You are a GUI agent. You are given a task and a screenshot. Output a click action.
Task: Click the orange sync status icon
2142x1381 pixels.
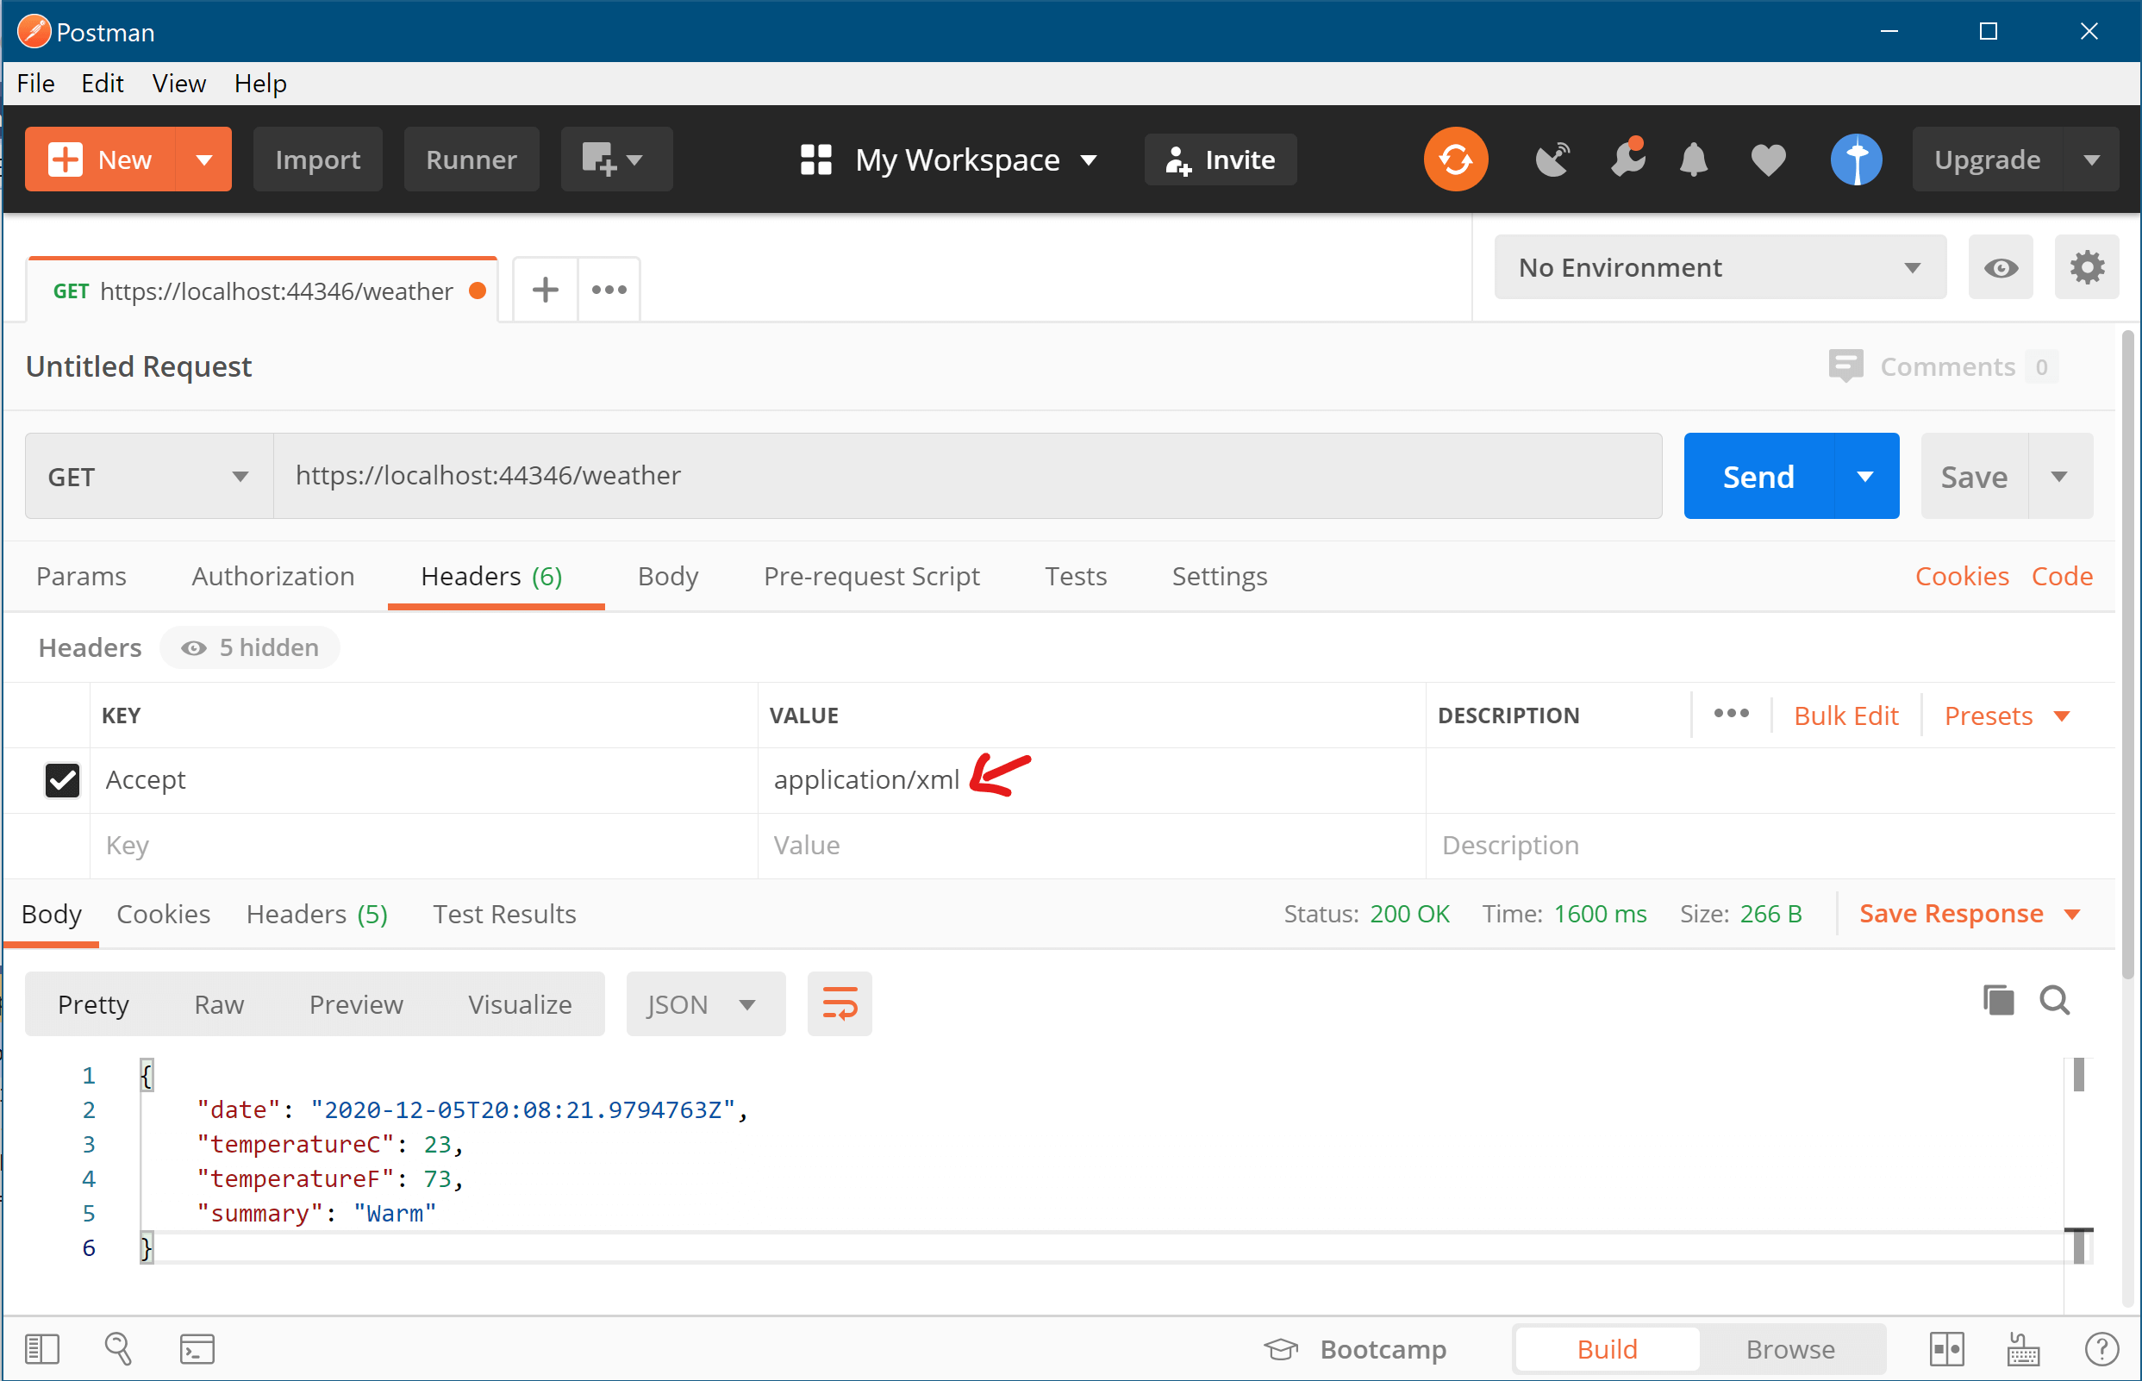coord(1456,159)
